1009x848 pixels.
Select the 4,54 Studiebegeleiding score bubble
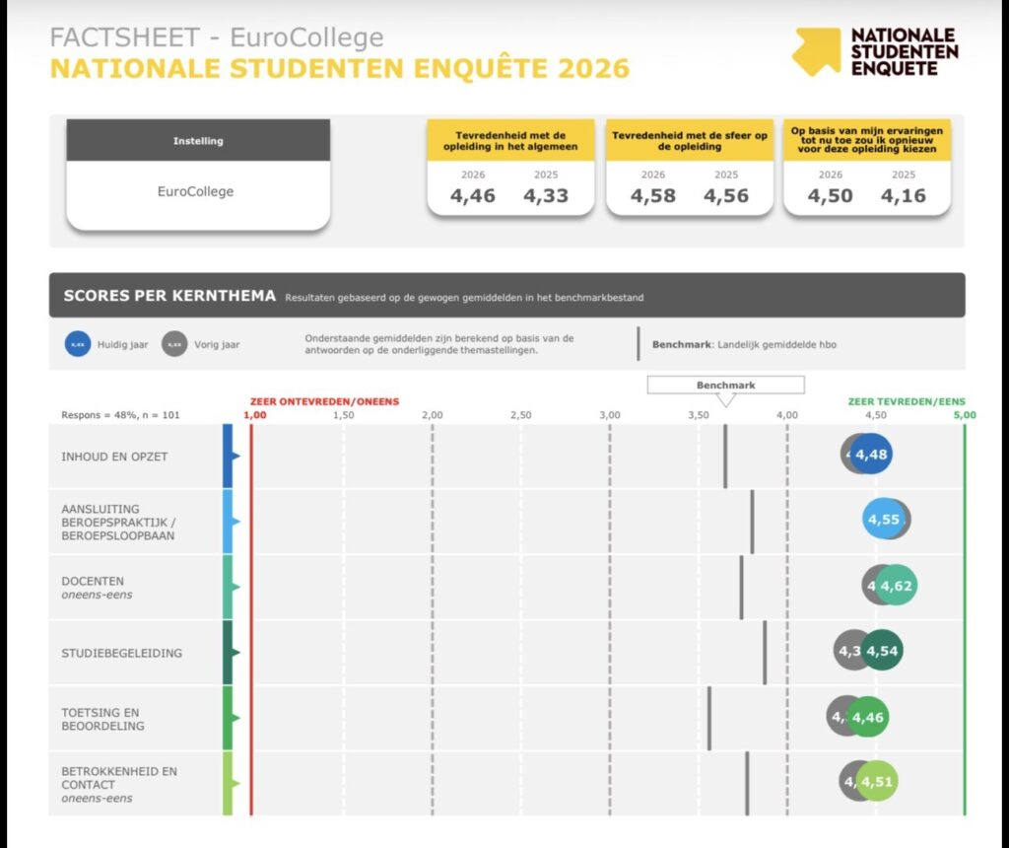(x=882, y=651)
